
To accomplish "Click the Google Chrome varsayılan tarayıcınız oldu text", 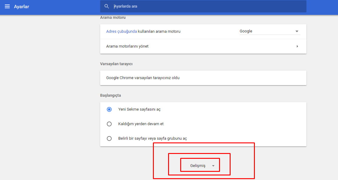I will pyautogui.click(x=143, y=78).
